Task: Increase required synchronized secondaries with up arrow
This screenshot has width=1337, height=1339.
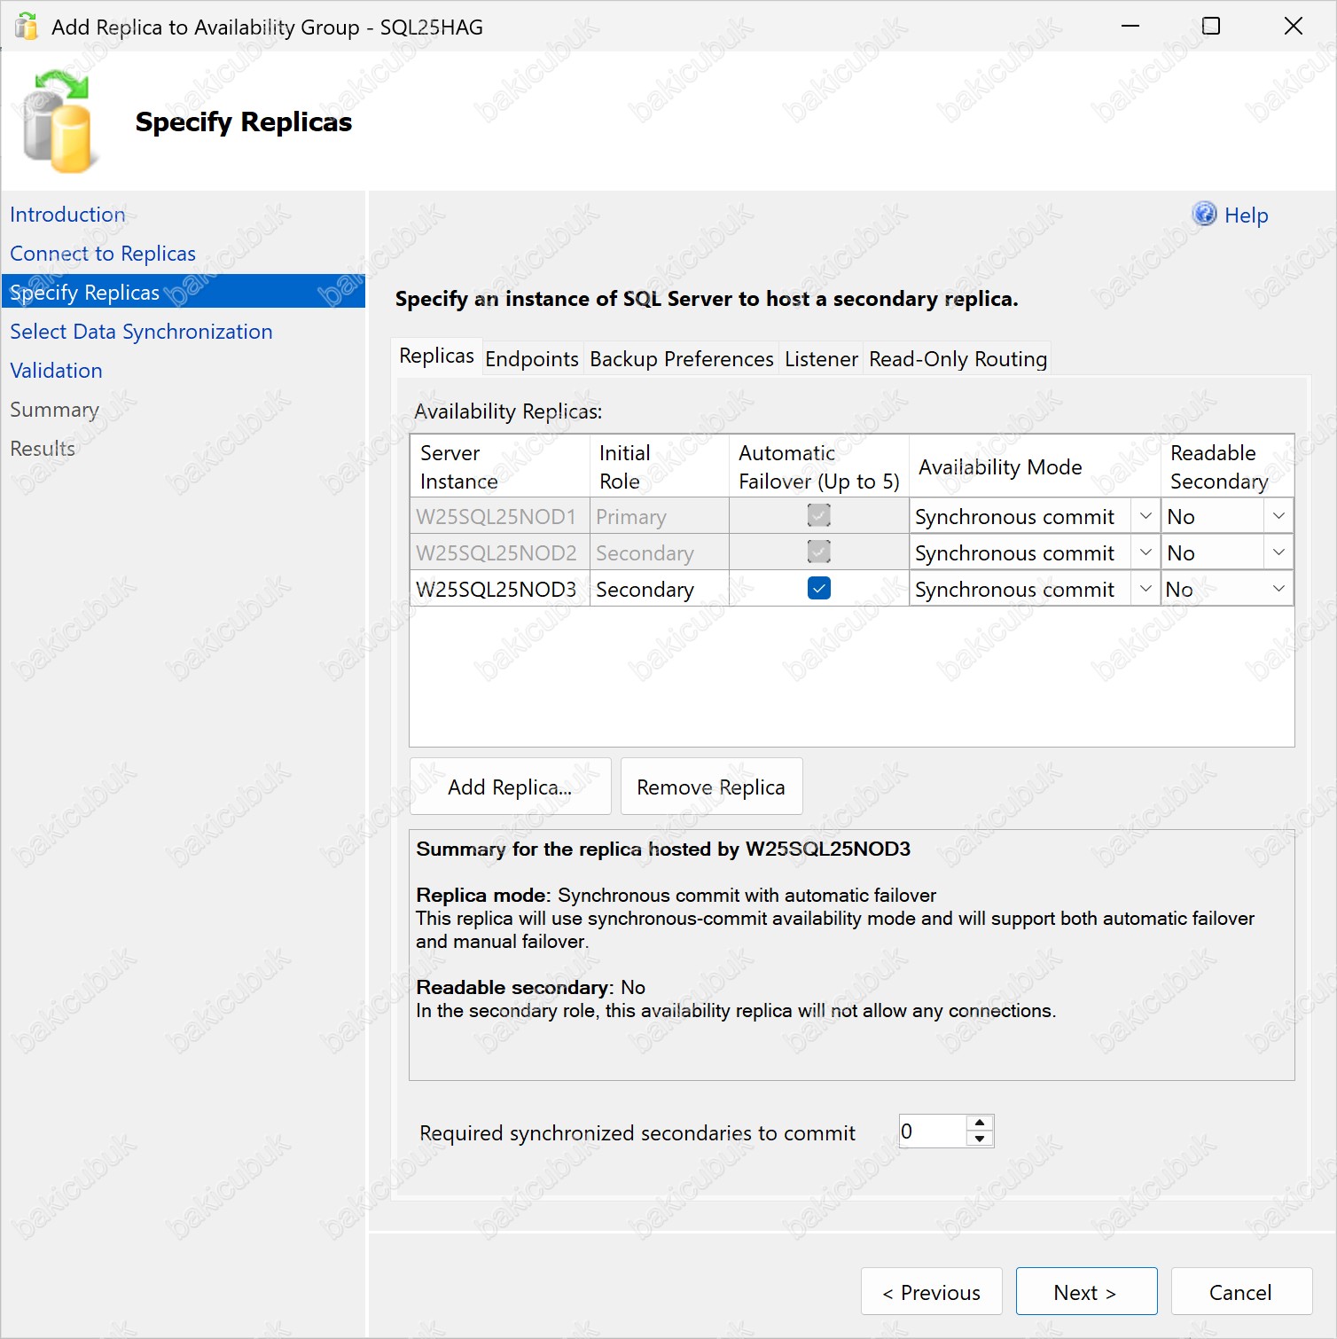Action: pyautogui.click(x=980, y=1124)
